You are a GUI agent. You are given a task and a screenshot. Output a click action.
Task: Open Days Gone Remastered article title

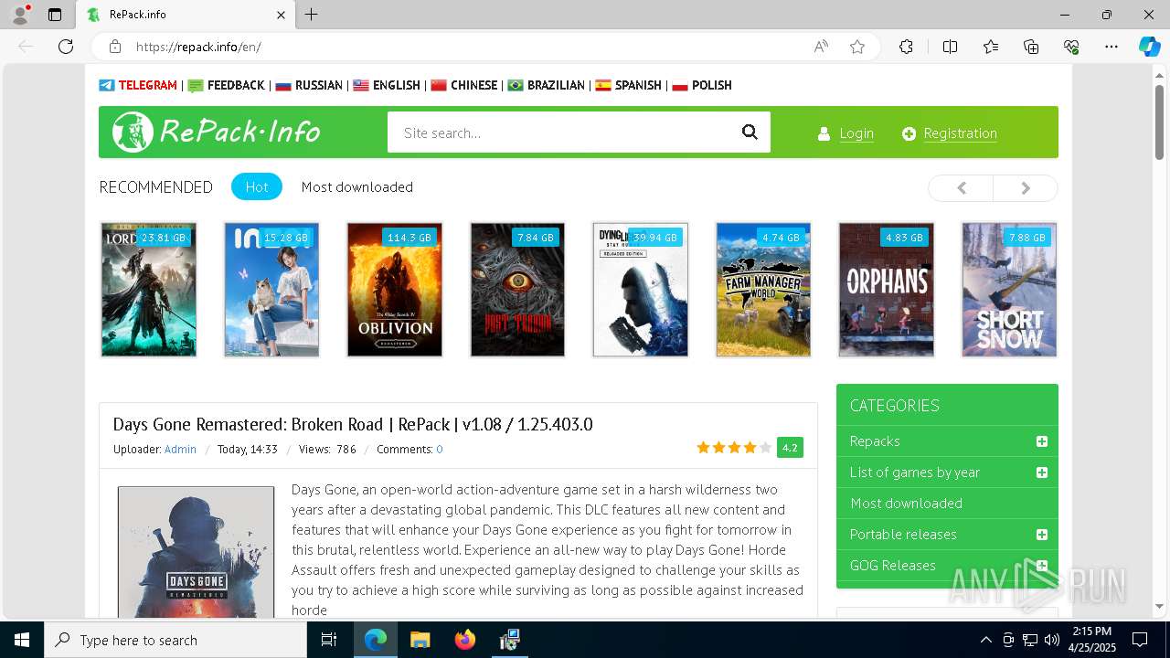click(353, 424)
